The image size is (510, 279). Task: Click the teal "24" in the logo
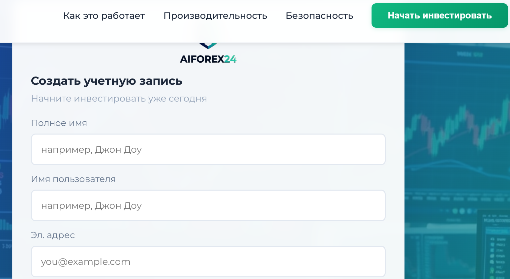click(x=230, y=59)
